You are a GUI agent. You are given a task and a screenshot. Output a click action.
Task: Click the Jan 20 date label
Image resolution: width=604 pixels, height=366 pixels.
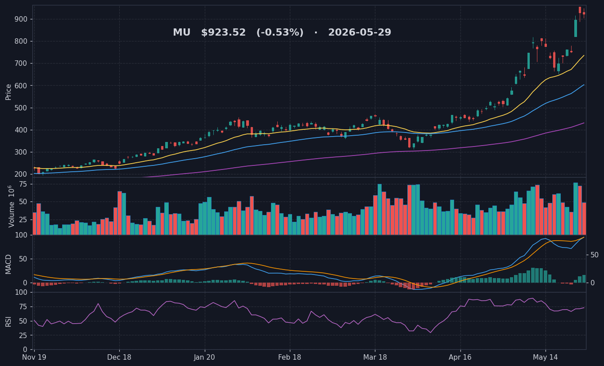pos(205,357)
